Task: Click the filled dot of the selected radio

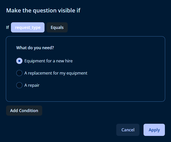Action: click(19, 61)
